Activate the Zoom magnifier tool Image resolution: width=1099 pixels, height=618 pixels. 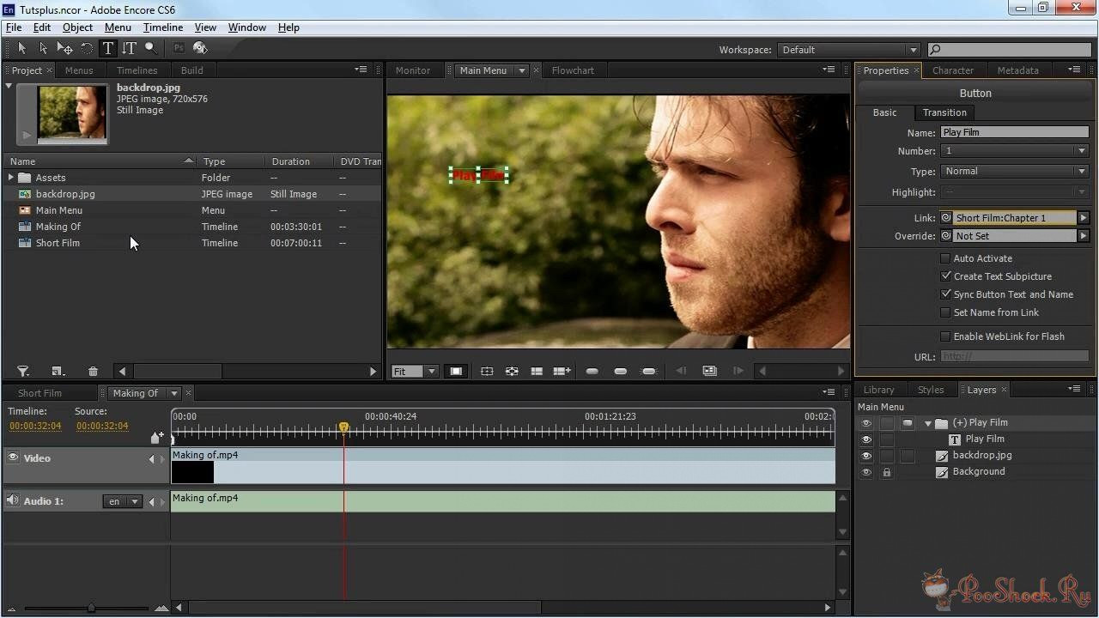pyautogui.click(x=150, y=49)
